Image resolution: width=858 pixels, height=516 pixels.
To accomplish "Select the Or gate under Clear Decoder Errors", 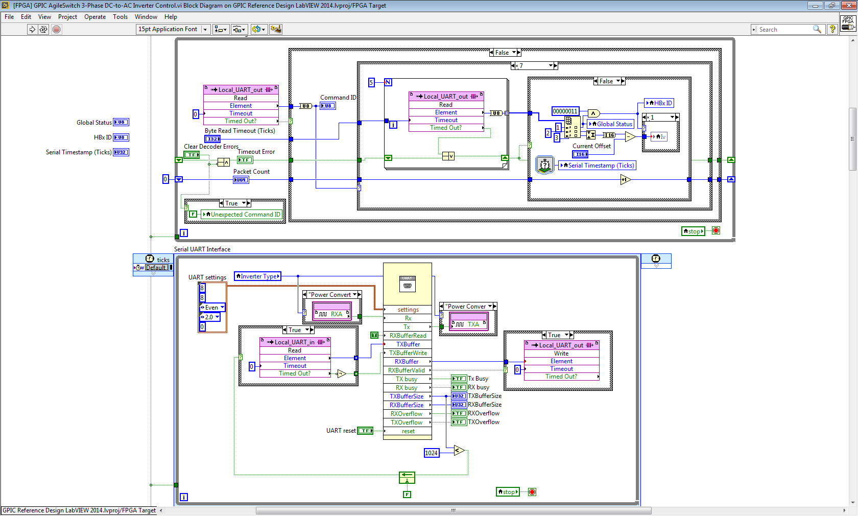I will pos(223,162).
